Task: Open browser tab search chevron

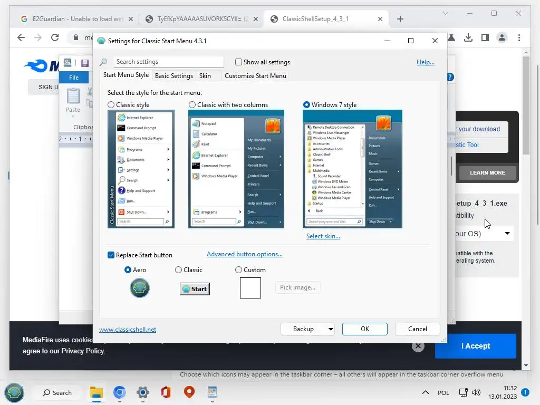Action: coord(445,13)
